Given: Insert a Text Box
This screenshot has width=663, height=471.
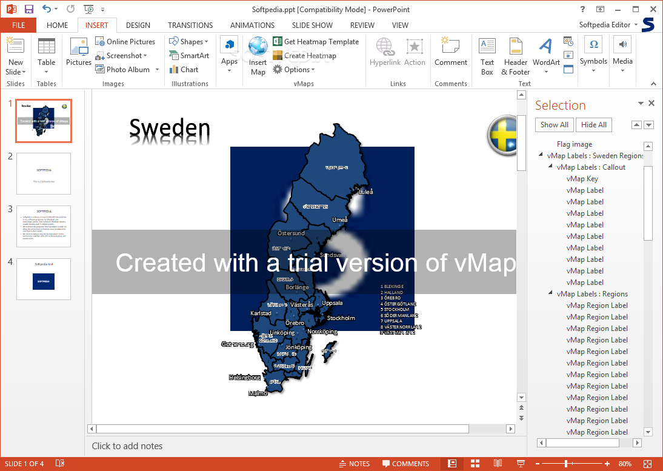Looking at the screenshot, I should point(487,56).
